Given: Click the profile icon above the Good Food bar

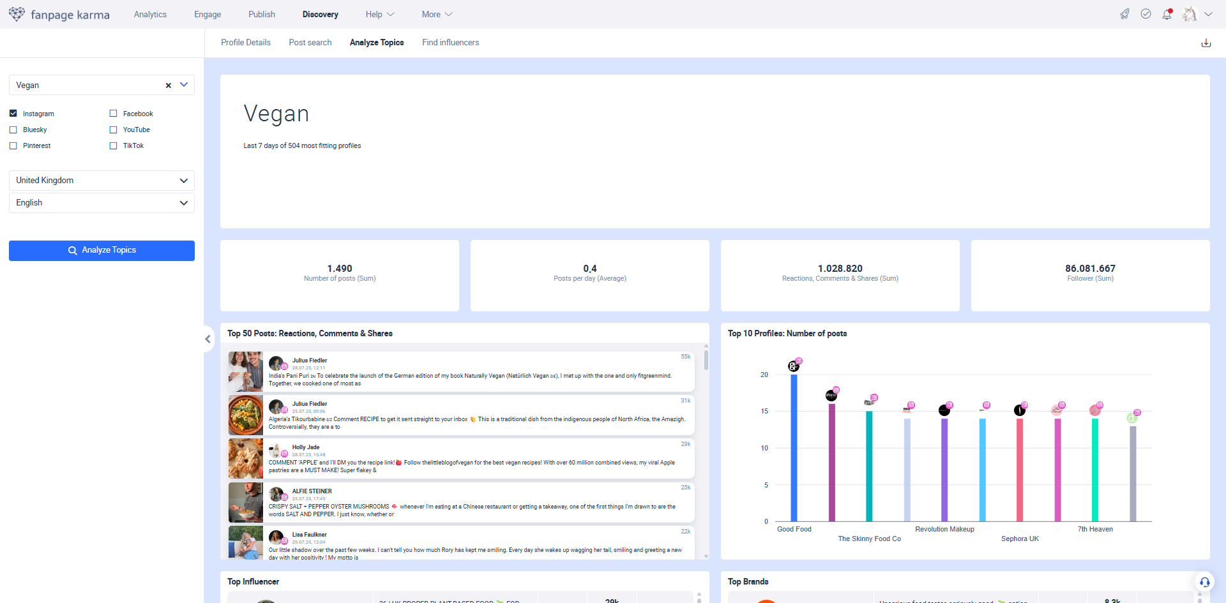Looking at the screenshot, I should [x=794, y=366].
